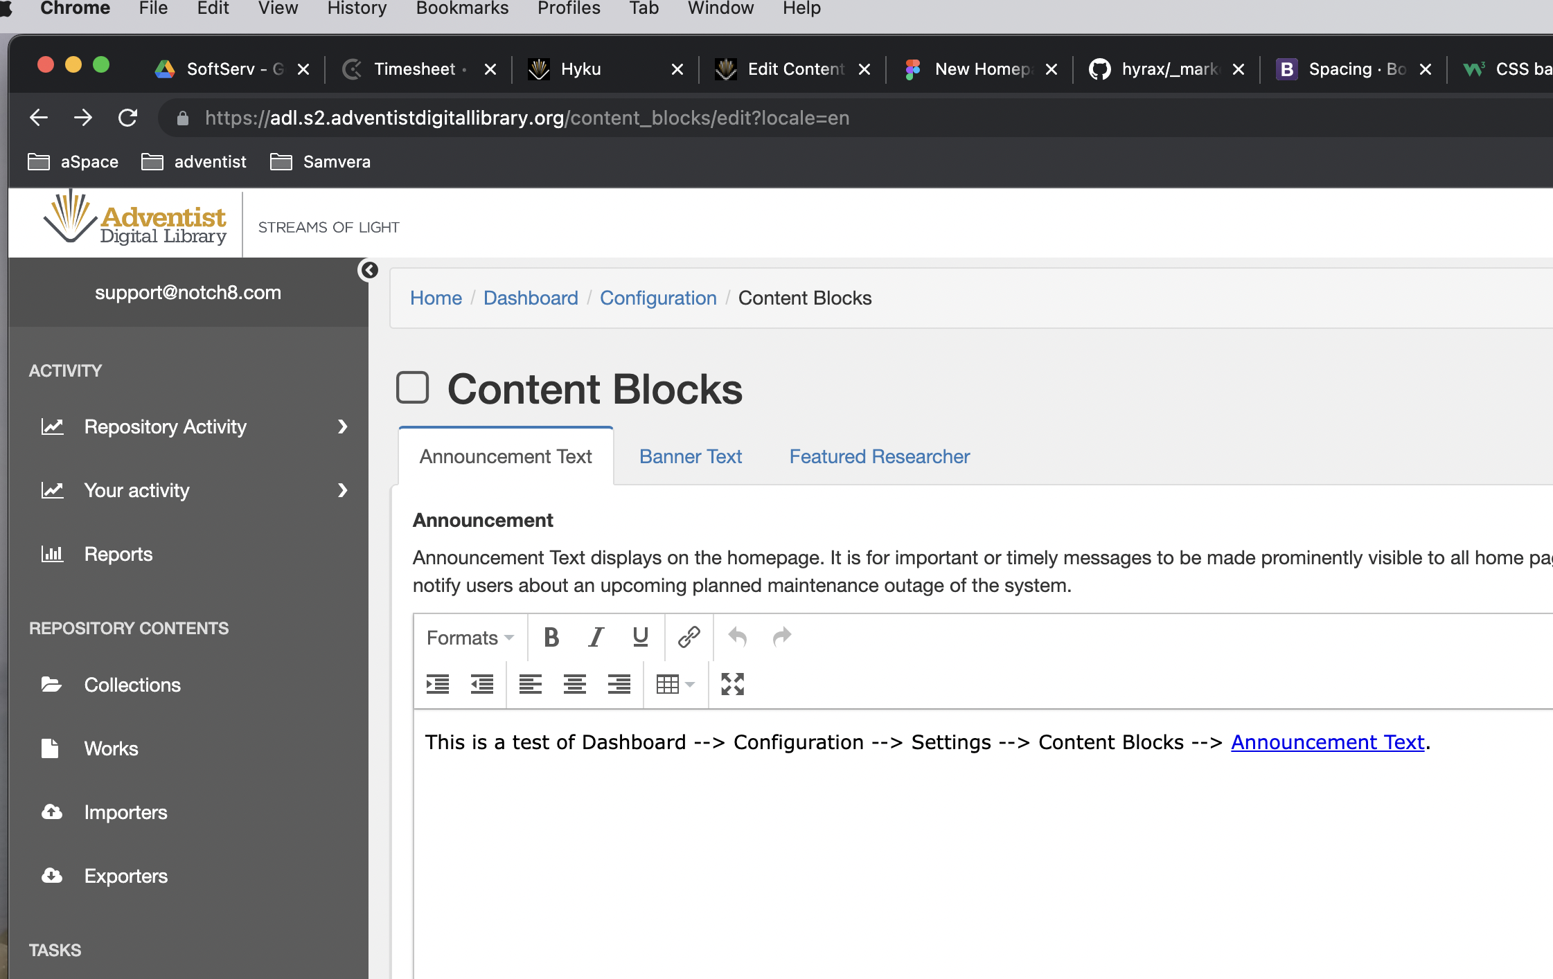Screen dimensions: 1553x979
Task: Select the Featured Researcher tab
Action: 878,456
